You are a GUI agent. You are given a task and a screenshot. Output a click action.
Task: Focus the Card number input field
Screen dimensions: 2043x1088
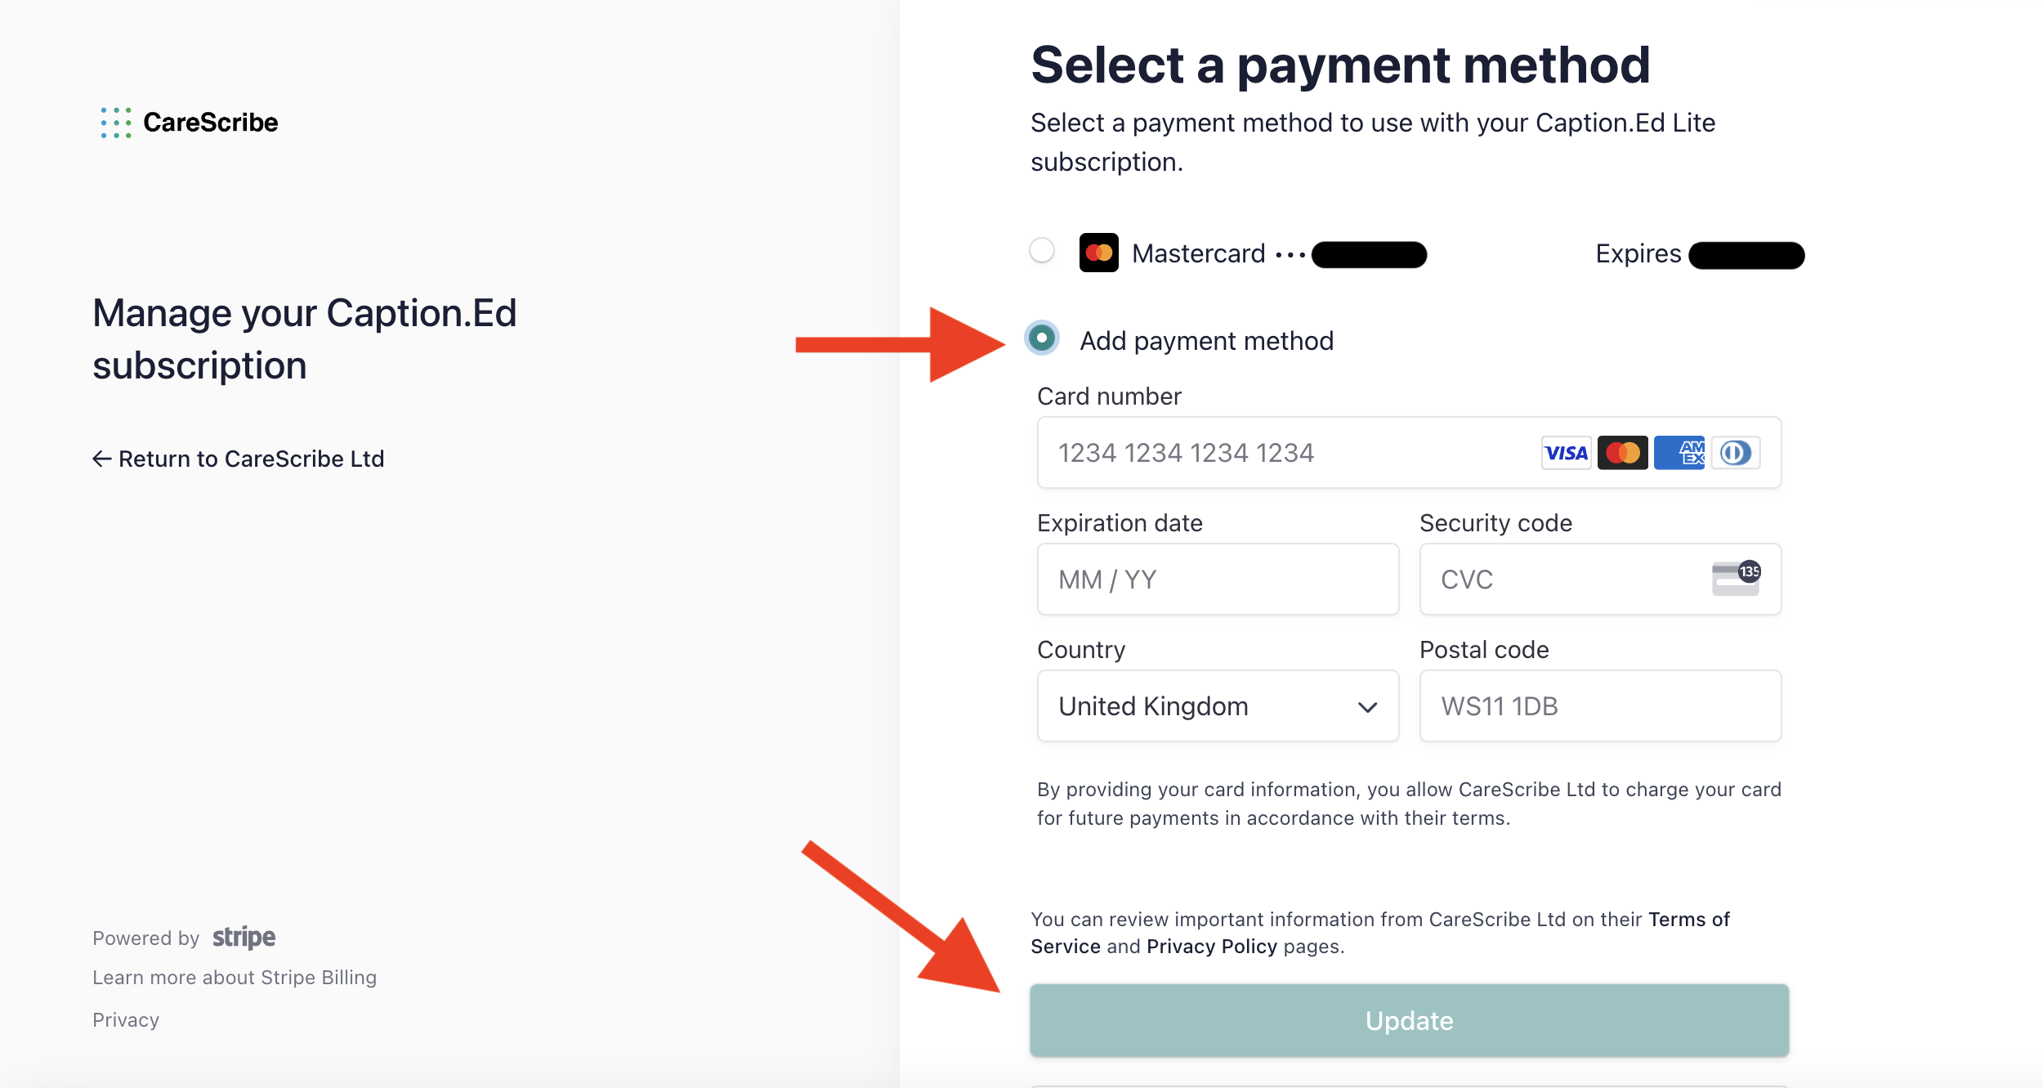[1409, 453]
